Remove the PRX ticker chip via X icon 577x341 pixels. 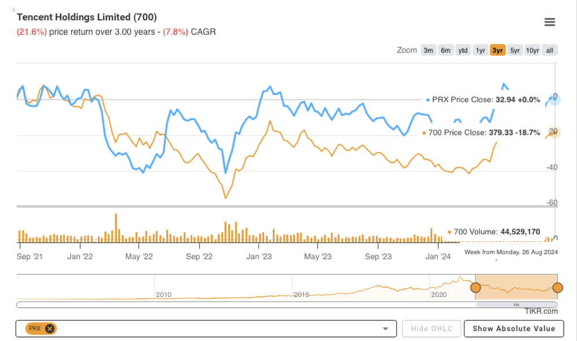pos(49,328)
